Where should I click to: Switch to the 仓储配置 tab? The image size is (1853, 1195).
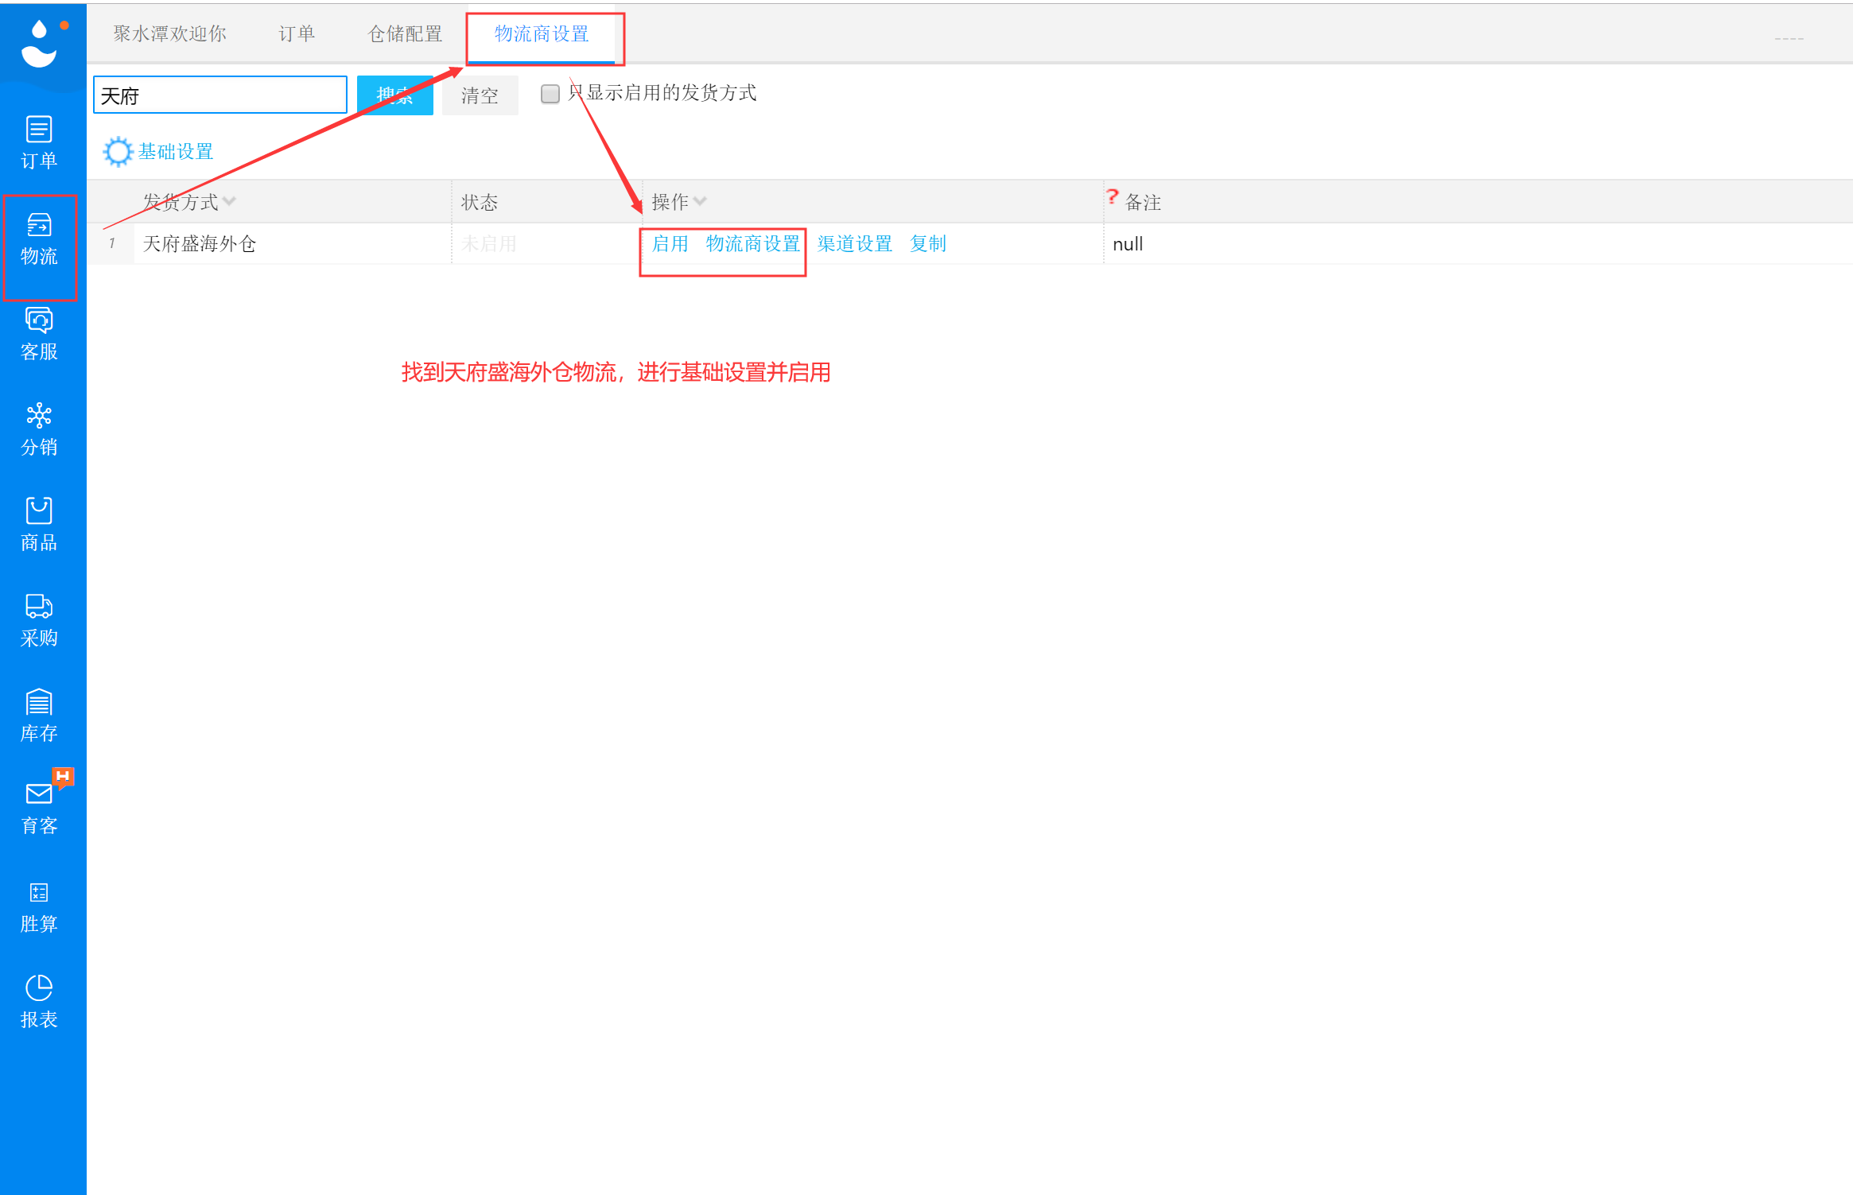pos(406,33)
